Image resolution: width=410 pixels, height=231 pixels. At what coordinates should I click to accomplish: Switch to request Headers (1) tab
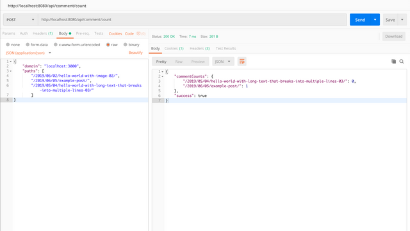tap(43, 33)
